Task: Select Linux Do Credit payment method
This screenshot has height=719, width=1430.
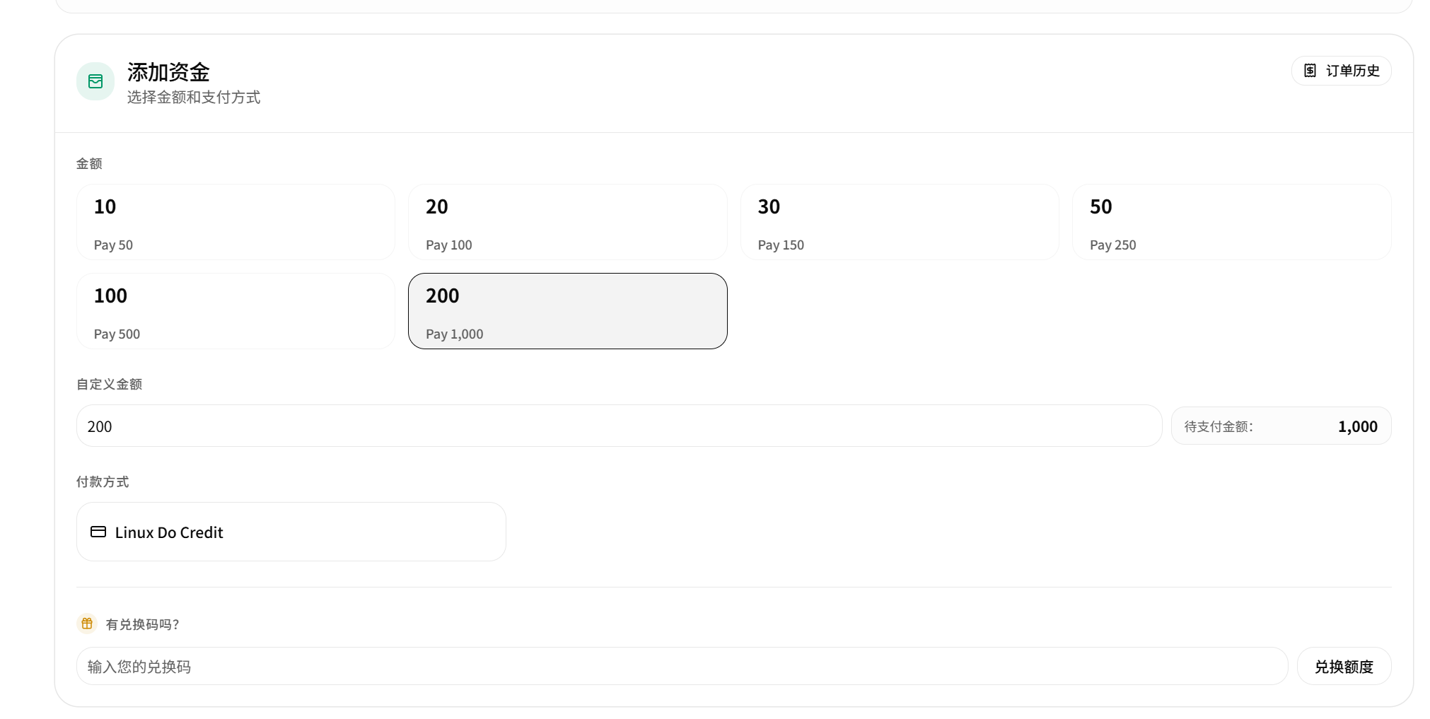Action: point(291,532)
